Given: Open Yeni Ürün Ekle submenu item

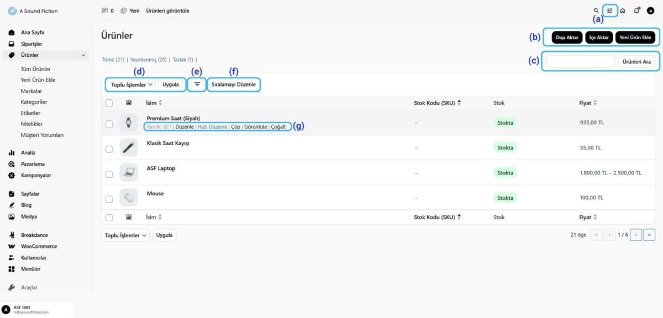Looking at the screenshot, I should 38,80.
